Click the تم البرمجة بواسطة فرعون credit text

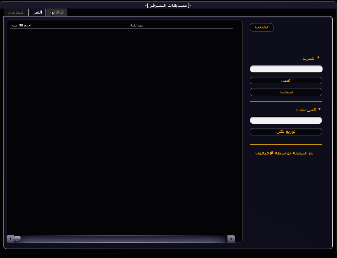pos(284,153)
